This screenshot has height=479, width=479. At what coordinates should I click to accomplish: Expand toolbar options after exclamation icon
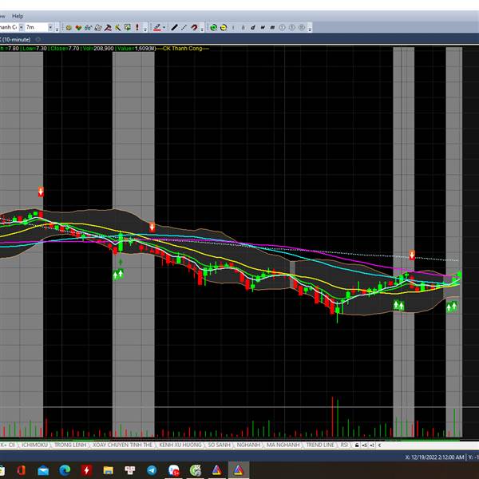click(145, 29)
